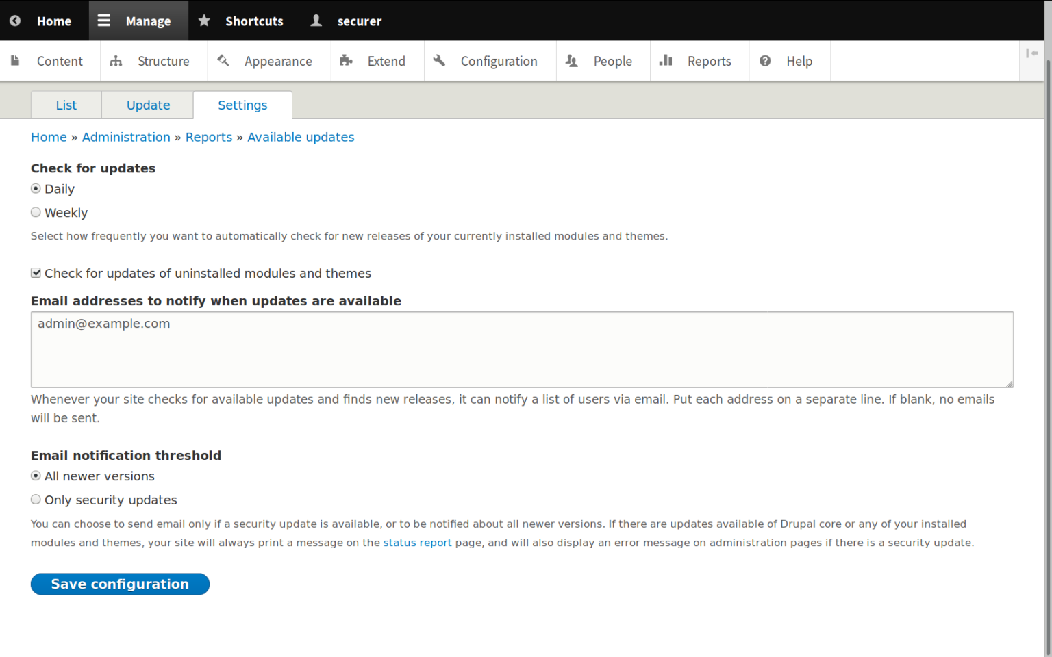The image size is (1052, 657).
Task: Open the Extend modules icon
Action: click(x=347, y=60)
